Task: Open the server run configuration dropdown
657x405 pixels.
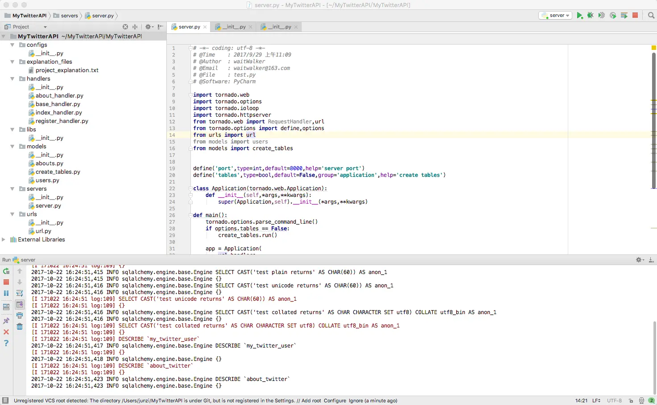Action: [556, 16]
